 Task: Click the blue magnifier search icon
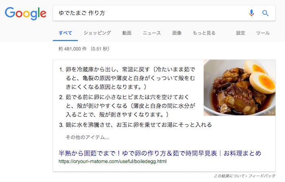265,13
